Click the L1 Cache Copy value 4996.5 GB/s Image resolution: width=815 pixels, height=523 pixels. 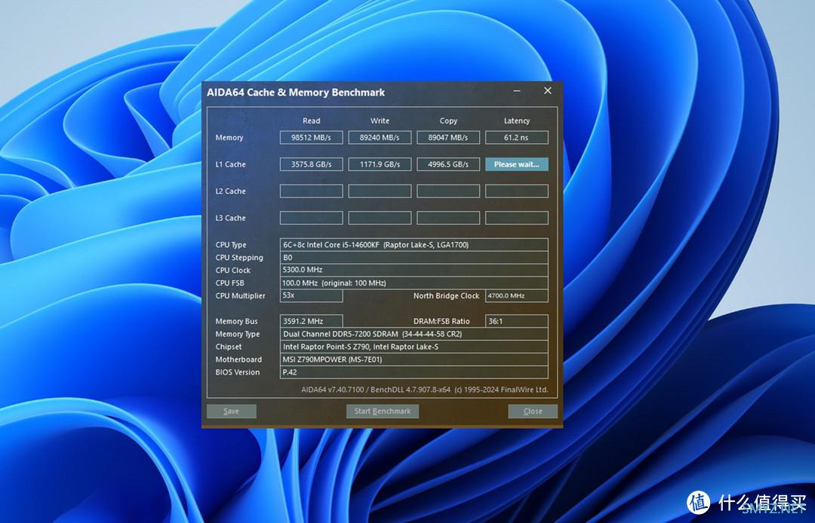coord(448,164)
